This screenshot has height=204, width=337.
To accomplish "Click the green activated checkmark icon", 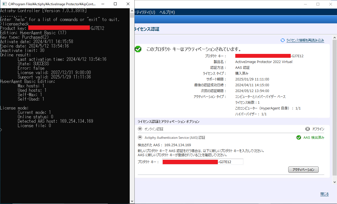I will tap(138, 49).
